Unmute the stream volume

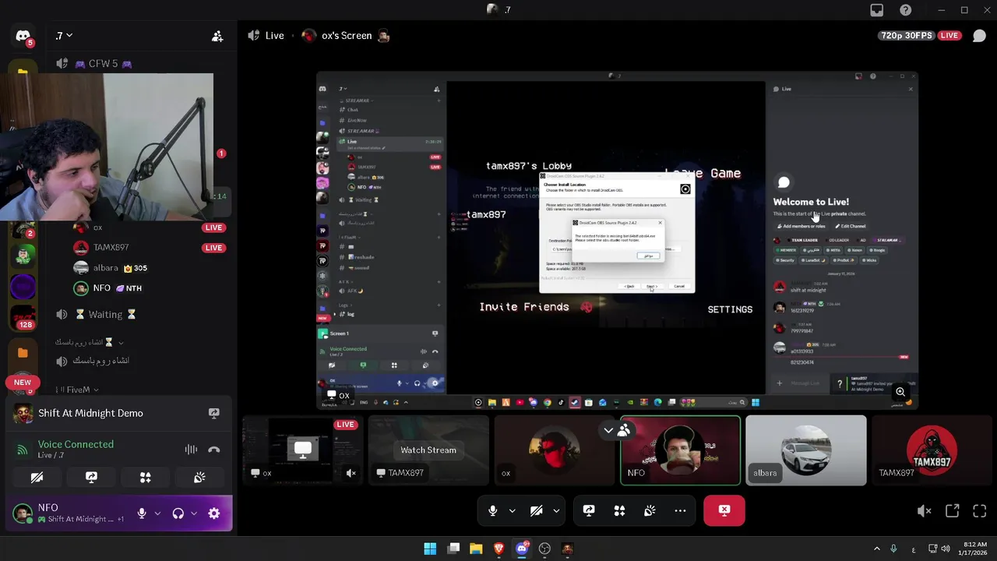tap(924, 511)
